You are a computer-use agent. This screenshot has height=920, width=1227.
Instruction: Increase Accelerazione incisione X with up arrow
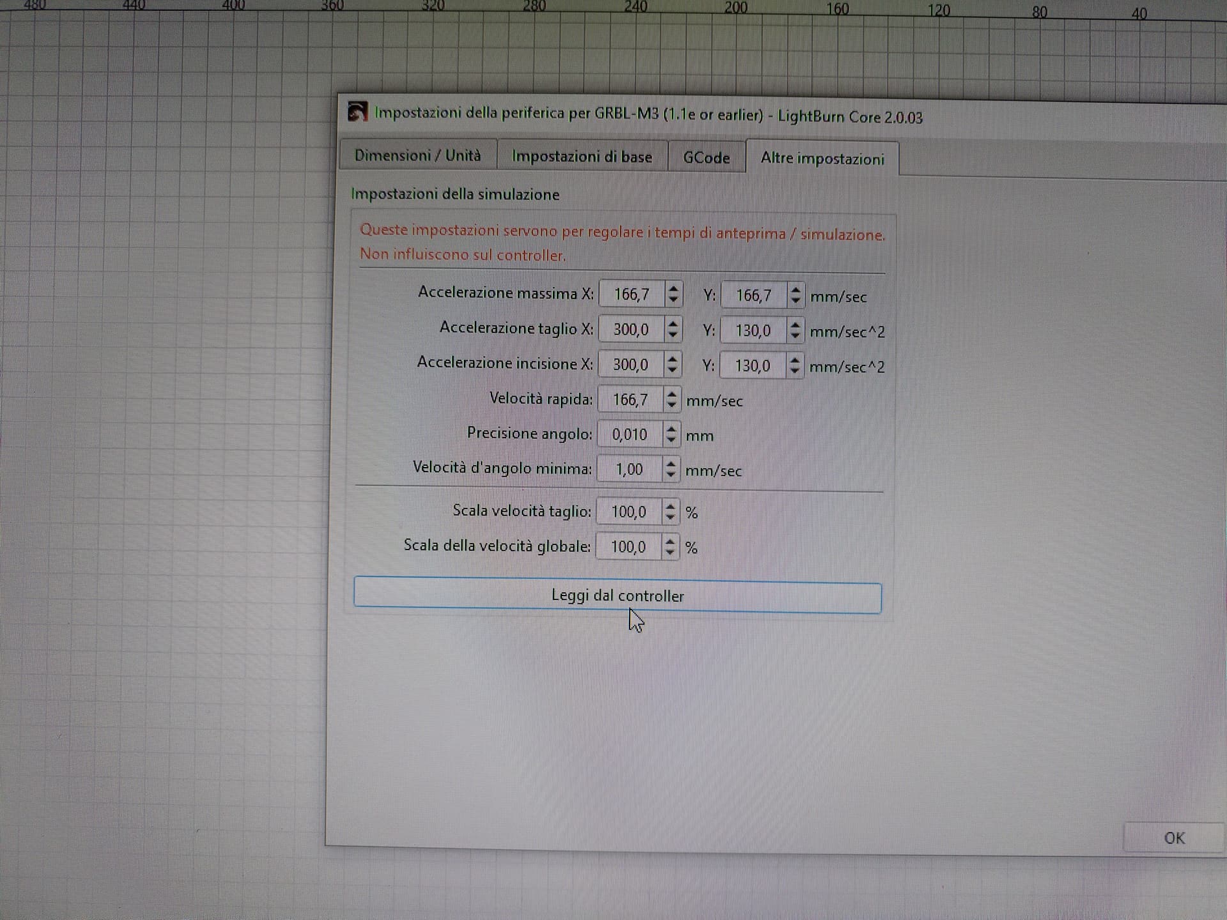pos(672,359)
